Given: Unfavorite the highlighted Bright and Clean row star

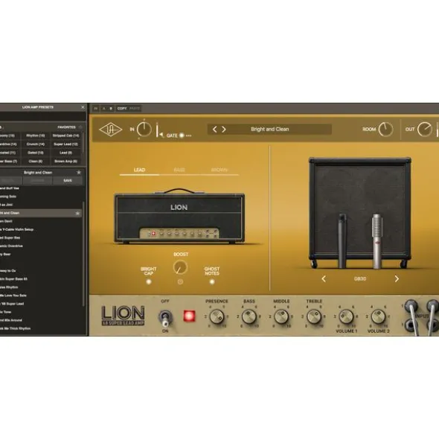Looking at the screenshot, I should 77,213.
